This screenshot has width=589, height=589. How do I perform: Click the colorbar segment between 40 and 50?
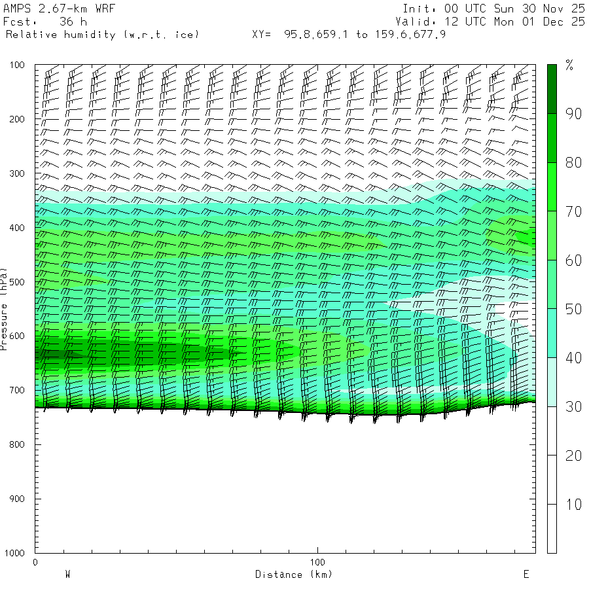[552, 333]
